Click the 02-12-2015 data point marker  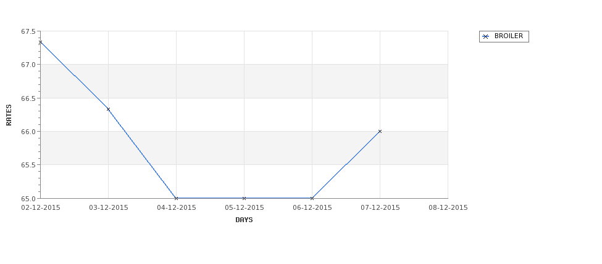coord(40,42)
